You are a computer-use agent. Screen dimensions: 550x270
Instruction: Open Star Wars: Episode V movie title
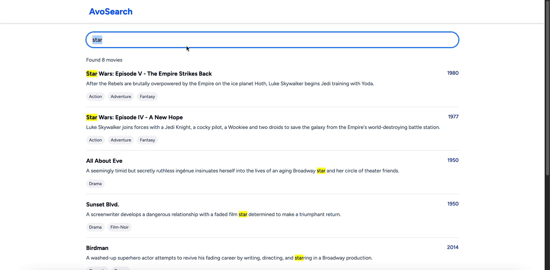pyautogui.click(x=149, y=74)
